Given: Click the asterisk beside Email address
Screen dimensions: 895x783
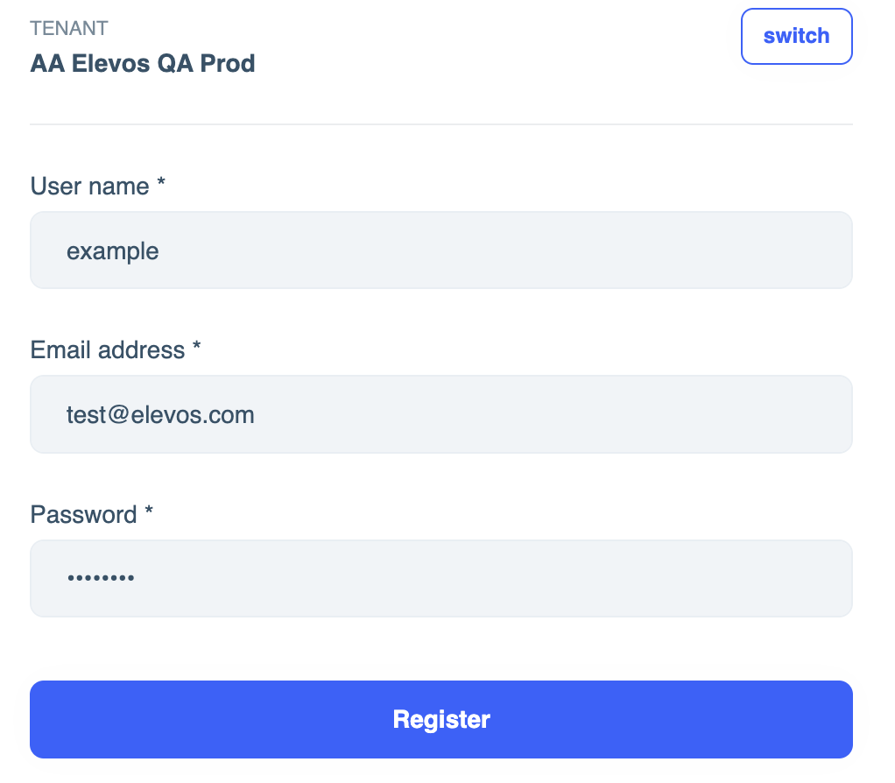Looking at the screenshot, I should coord(197,349).
